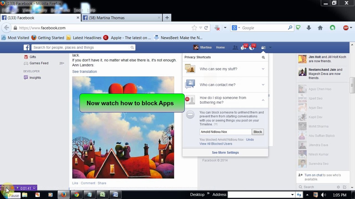Click the search magnifier in Facebook search box
This screenshot has height=199, width=355.
[x=132, y=48]
